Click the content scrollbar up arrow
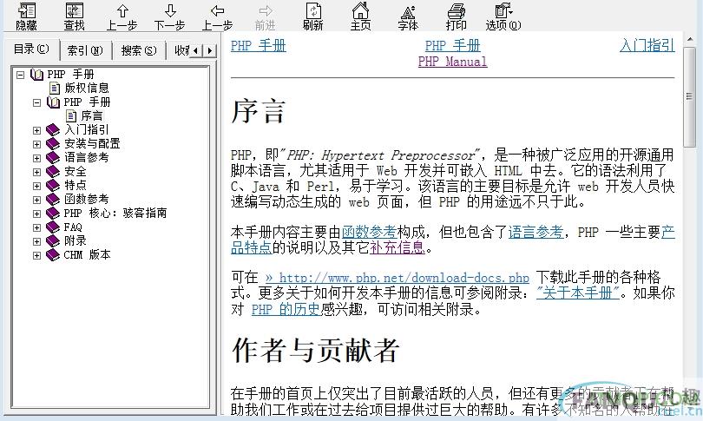Screen dimensions: 703x421 tap(689, 40)
